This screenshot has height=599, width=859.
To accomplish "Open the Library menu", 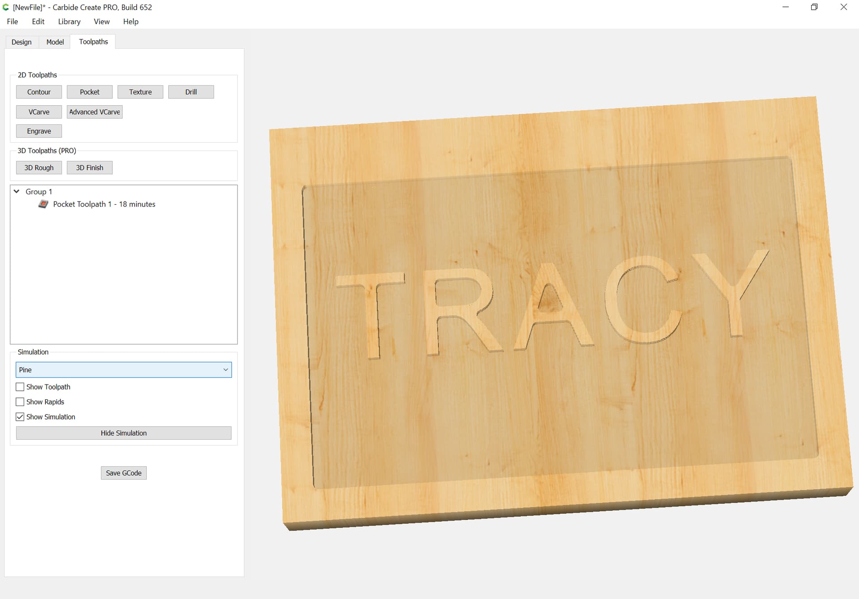I will (69, 21).
